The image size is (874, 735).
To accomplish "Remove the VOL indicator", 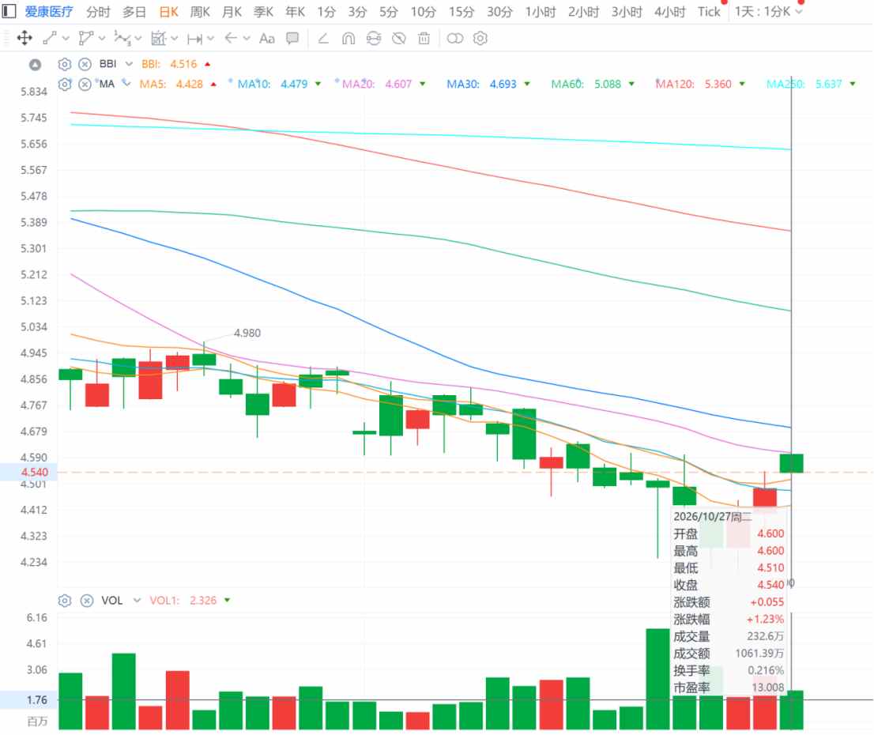I will [87, 601].
